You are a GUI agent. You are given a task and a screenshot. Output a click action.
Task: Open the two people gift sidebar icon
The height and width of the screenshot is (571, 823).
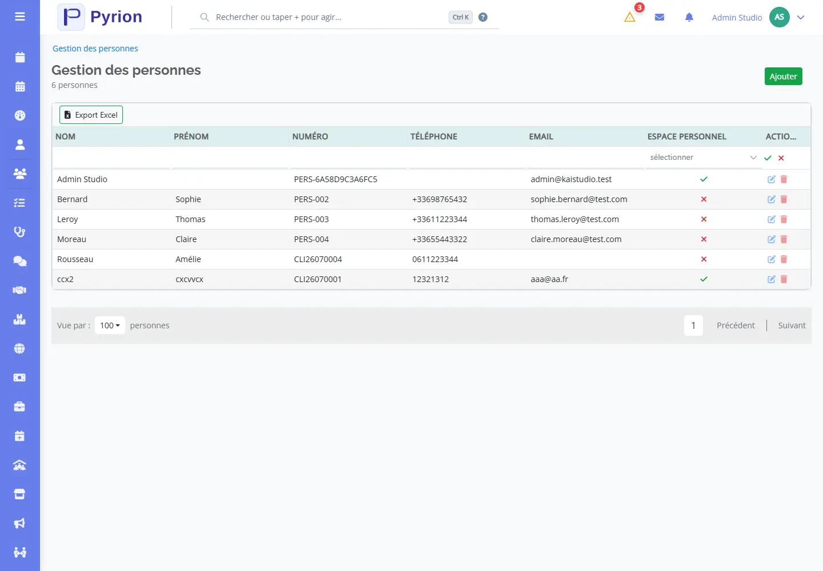point(20,552)
